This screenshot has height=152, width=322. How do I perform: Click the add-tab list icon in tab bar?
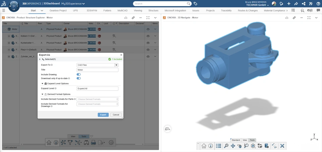293,10
